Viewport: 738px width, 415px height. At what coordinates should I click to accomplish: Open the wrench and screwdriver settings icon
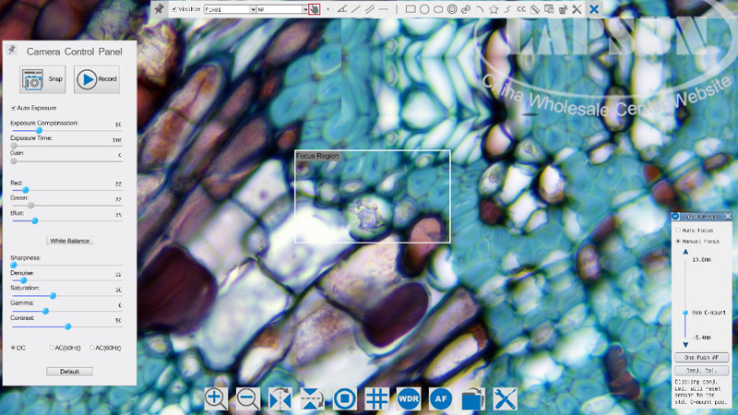pos(506,398)
